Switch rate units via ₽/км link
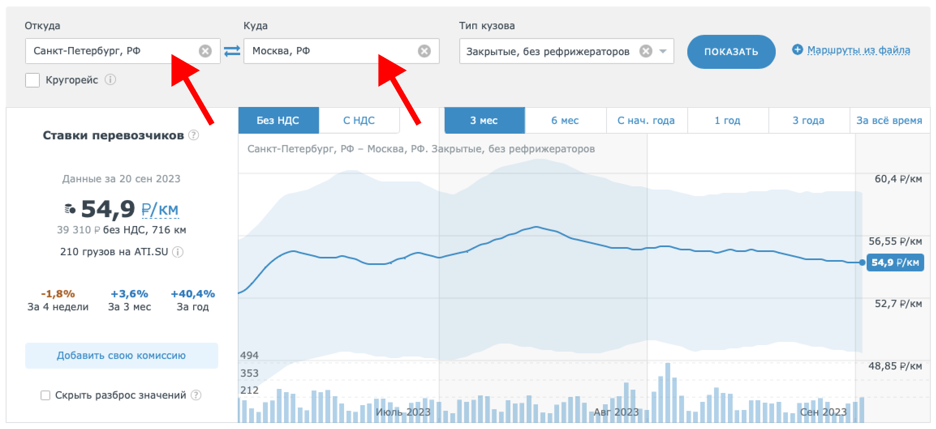936x429 pixels. coord(160,210)
